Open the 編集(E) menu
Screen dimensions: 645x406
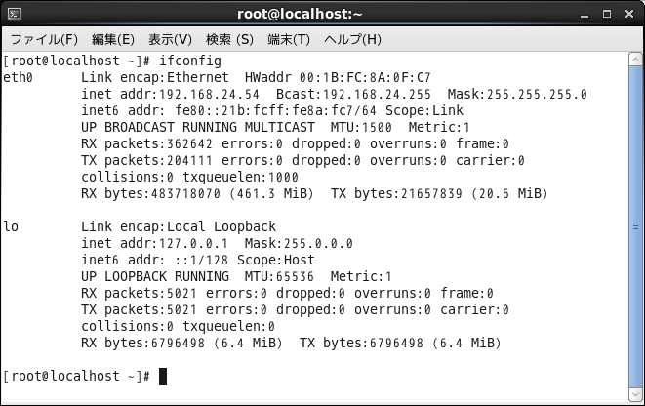pyautogui.click(x=113, y=39)
